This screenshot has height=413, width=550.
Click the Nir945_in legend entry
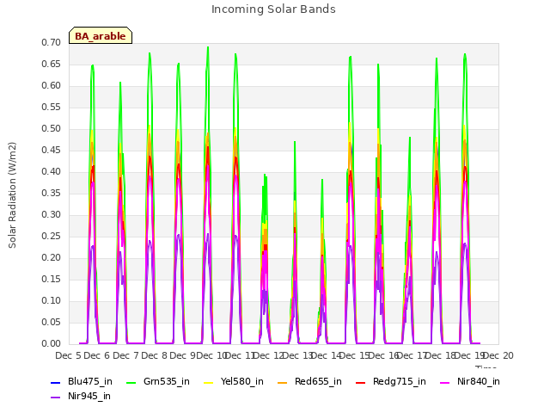pyautogui.click(x=81, y=396)
